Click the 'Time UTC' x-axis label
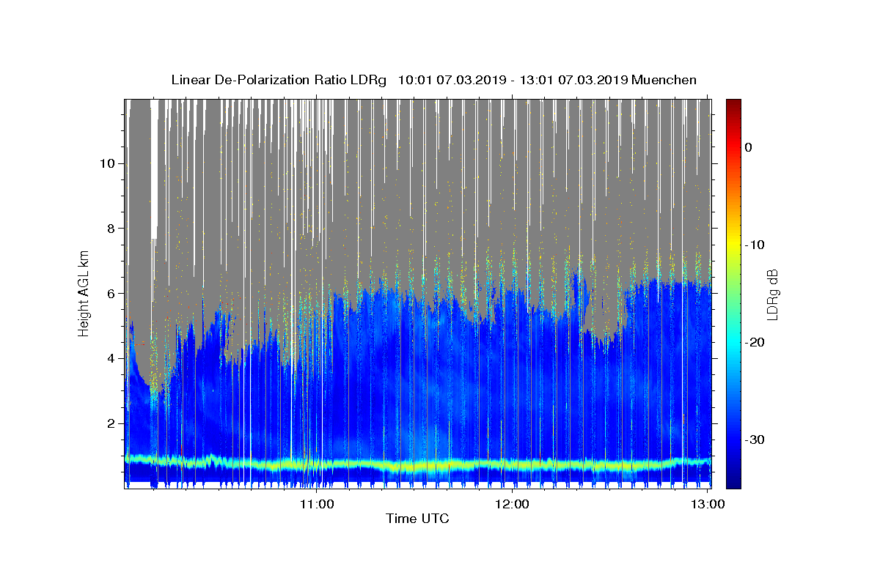The height and width of the screenshot is (586, 880). (417, 519)
